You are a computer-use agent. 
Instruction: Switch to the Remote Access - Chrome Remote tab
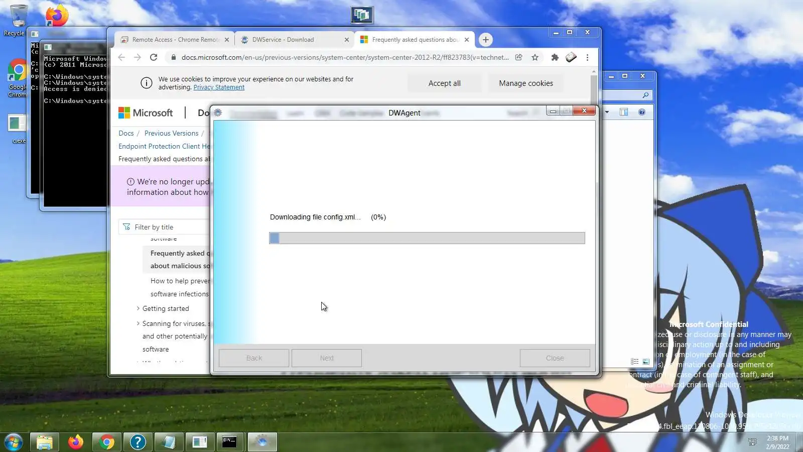[x=175, y=40]
